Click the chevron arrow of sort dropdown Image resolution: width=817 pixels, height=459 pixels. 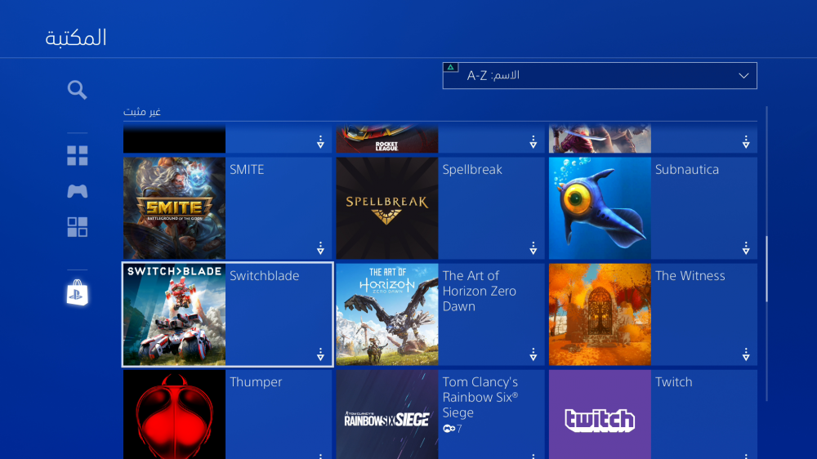point(743,76)
